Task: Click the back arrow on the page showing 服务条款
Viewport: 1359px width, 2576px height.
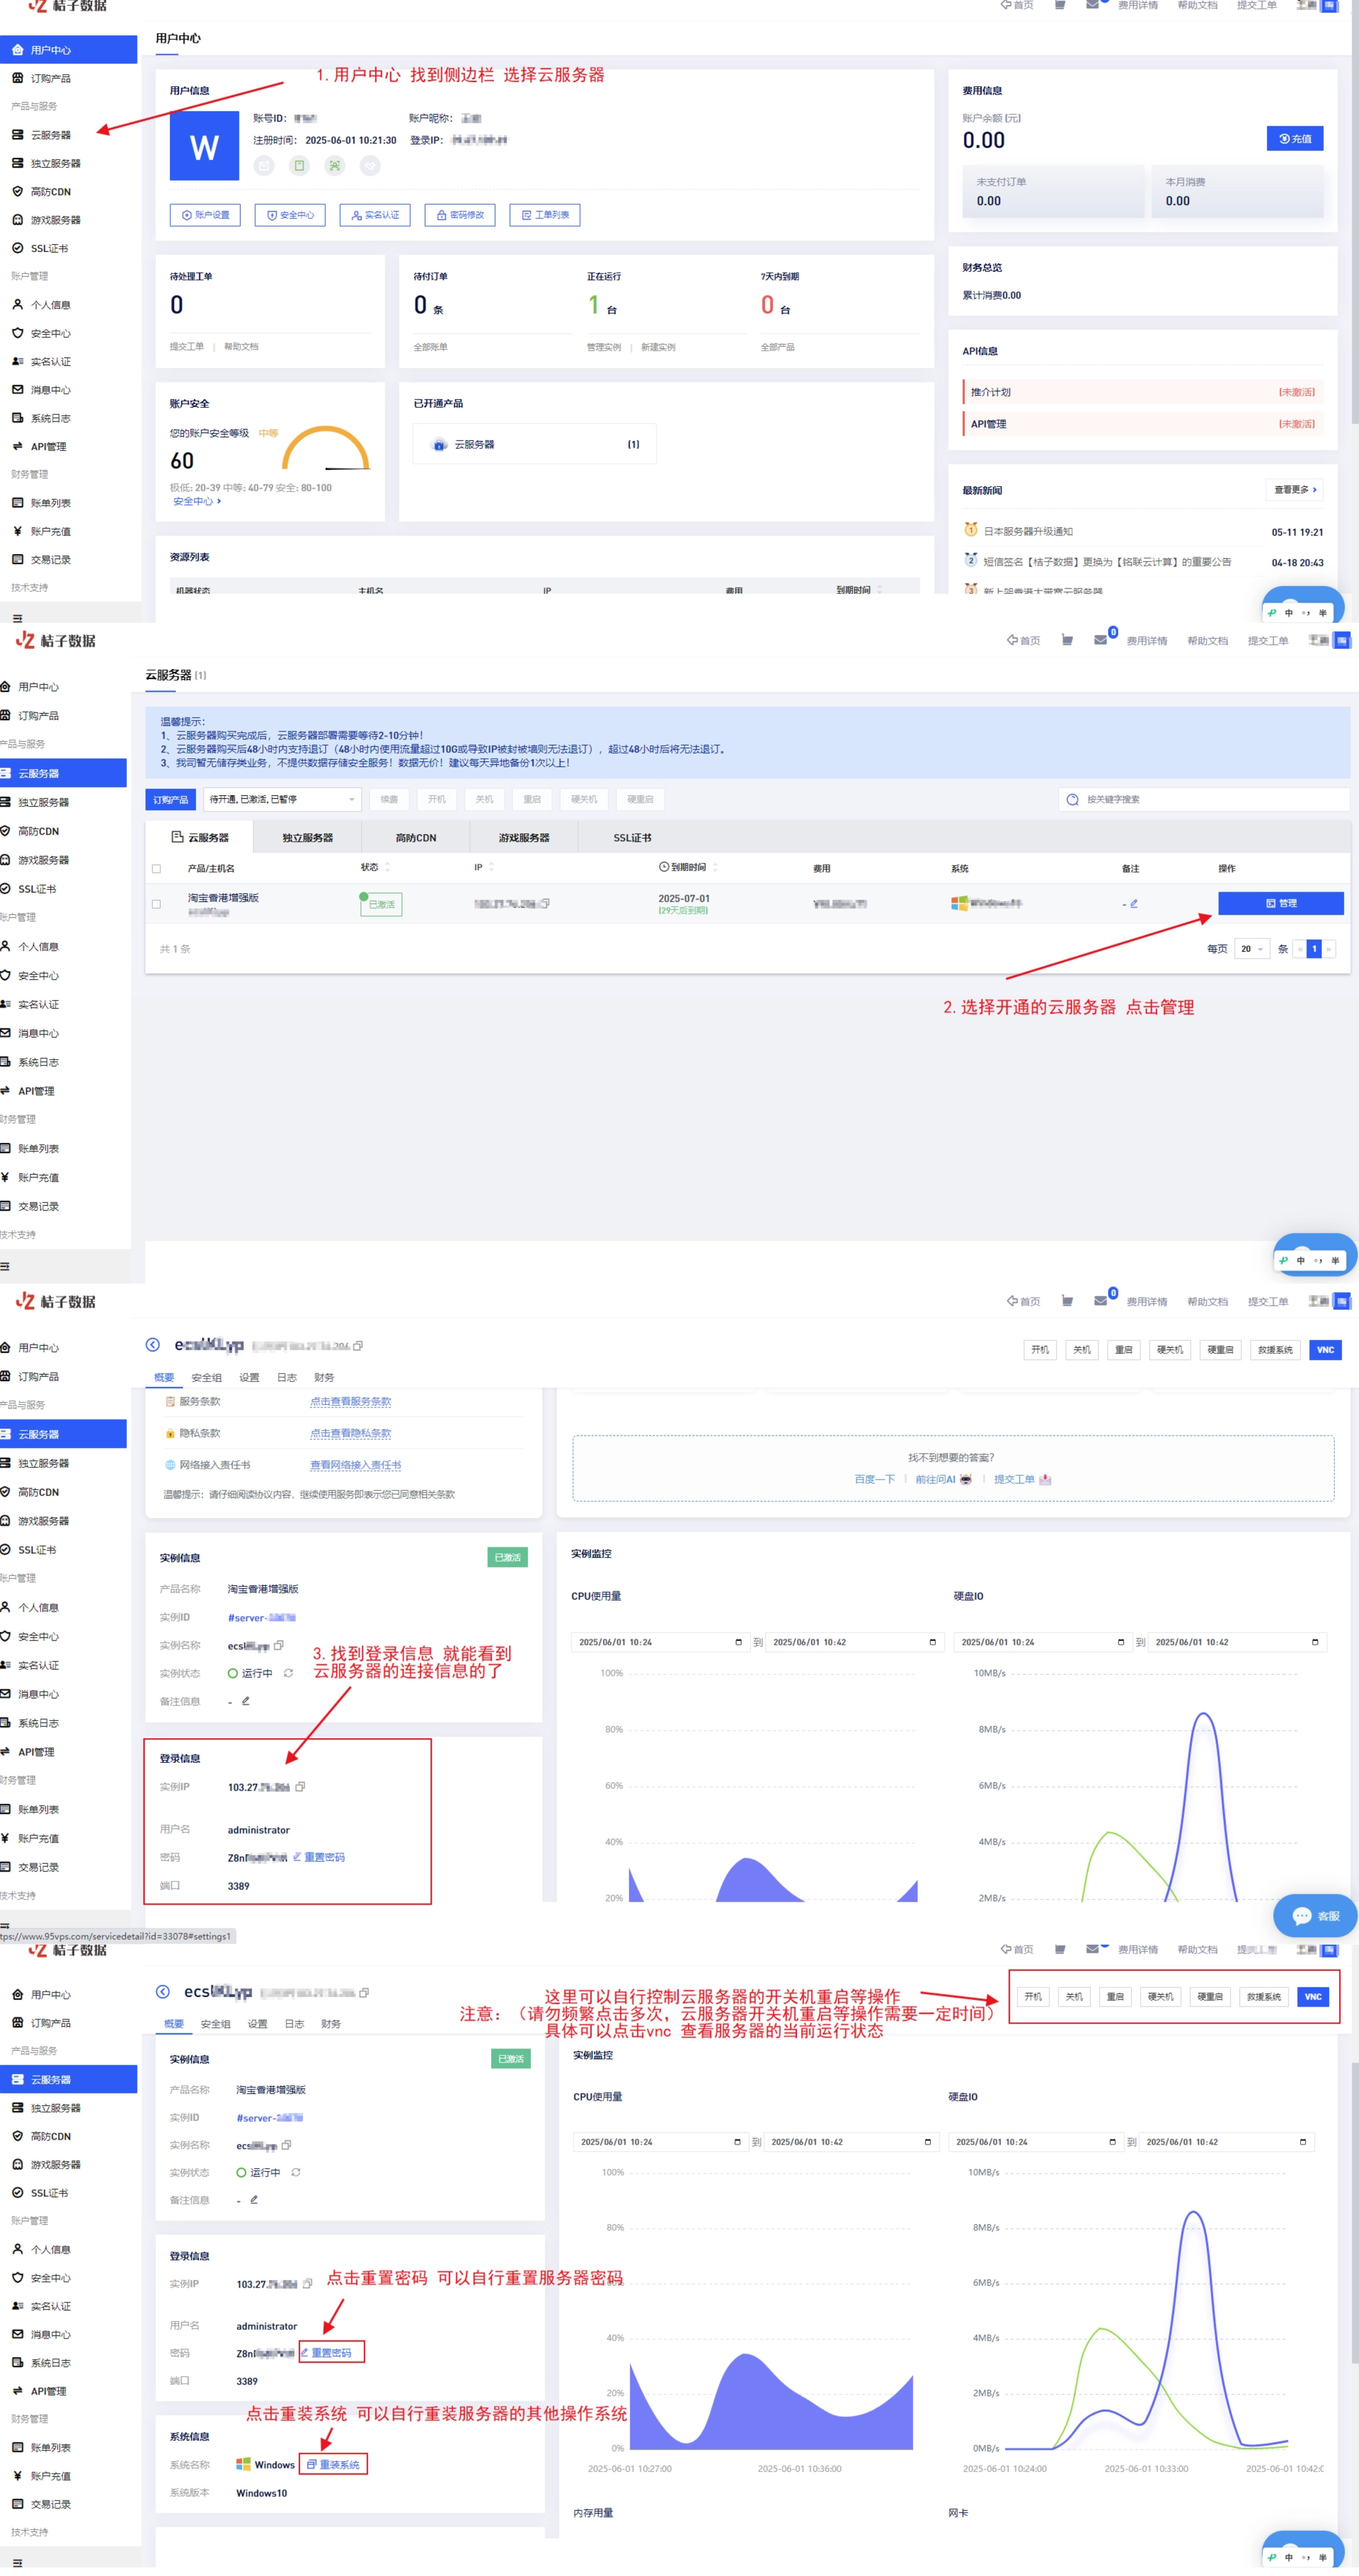Action: click(153, 1345)
